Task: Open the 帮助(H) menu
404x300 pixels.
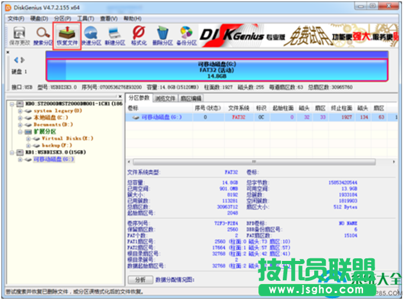Action: 133,19
